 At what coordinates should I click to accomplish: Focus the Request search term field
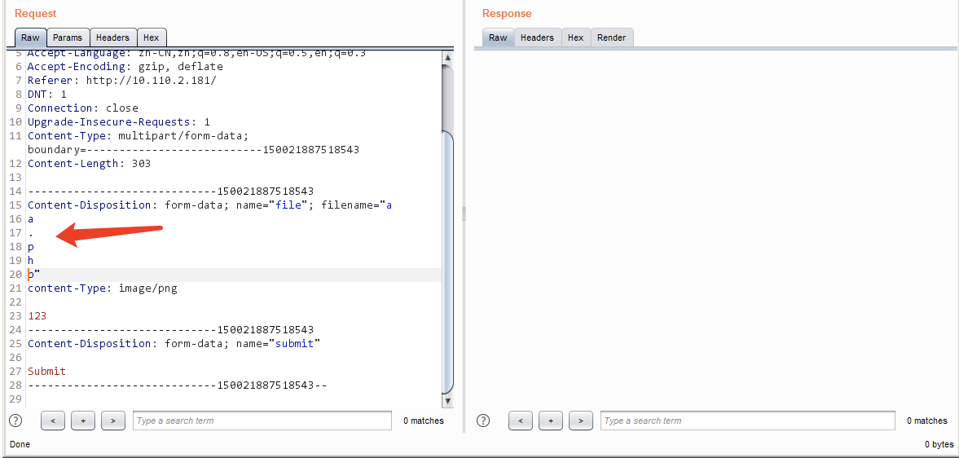click(262, 421)
